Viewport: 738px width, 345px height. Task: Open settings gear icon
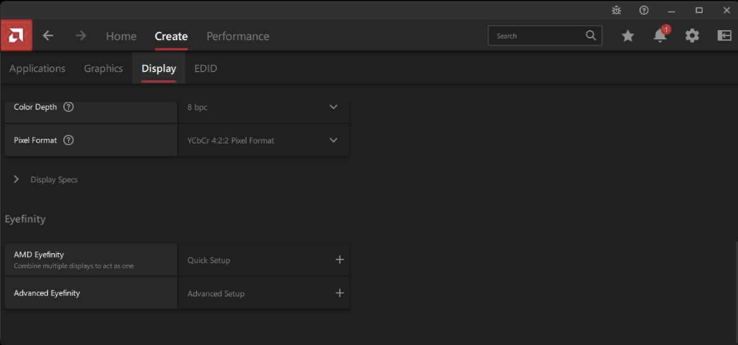[692, 36]
